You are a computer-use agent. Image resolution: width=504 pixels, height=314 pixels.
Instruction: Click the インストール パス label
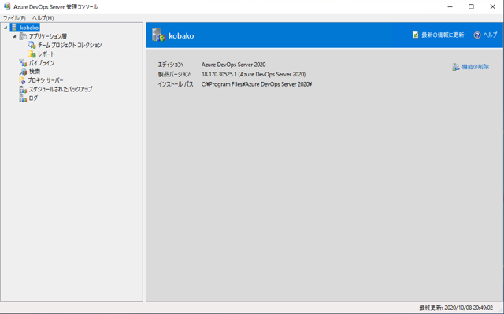[x=176, y=84]
